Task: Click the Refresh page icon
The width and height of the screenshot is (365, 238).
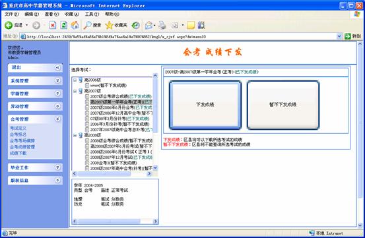Action: click(64, 25)
